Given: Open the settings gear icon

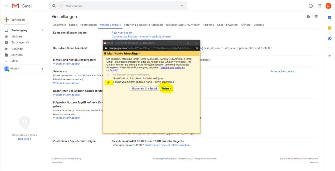Looking at the screenshot, I should (x=316, y=16).
